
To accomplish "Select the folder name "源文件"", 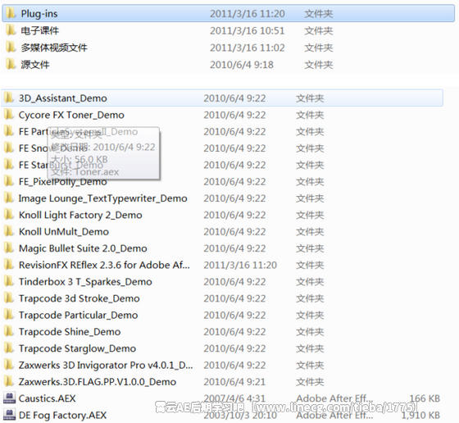I will 34,65.
